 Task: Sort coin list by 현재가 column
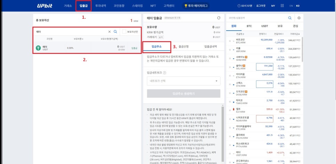(263, 34)
